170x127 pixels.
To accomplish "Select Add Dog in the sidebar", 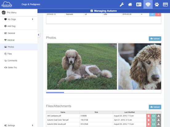I will (x=19, y=26).
